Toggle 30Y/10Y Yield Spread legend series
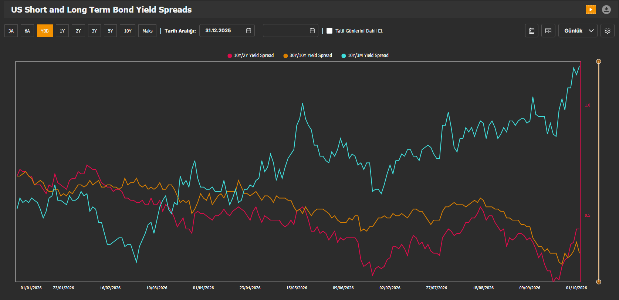Viewport: 619px width, 300px height. coord(308,55)
